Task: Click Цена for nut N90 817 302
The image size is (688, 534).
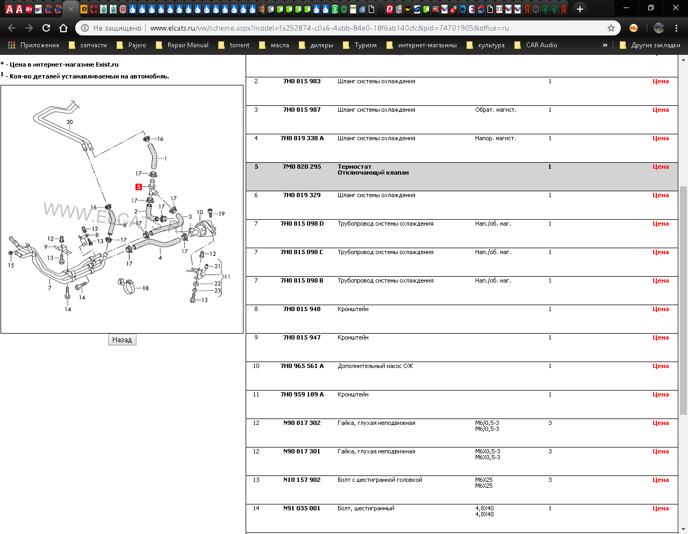Action: 661,423
